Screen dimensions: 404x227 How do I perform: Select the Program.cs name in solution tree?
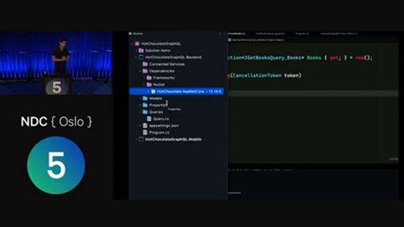(159, 132)
